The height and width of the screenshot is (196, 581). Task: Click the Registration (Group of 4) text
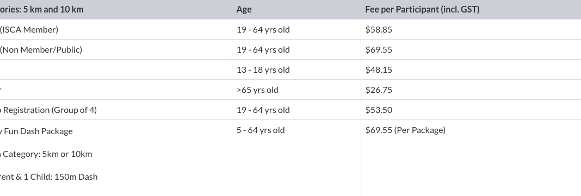(50, 110)
